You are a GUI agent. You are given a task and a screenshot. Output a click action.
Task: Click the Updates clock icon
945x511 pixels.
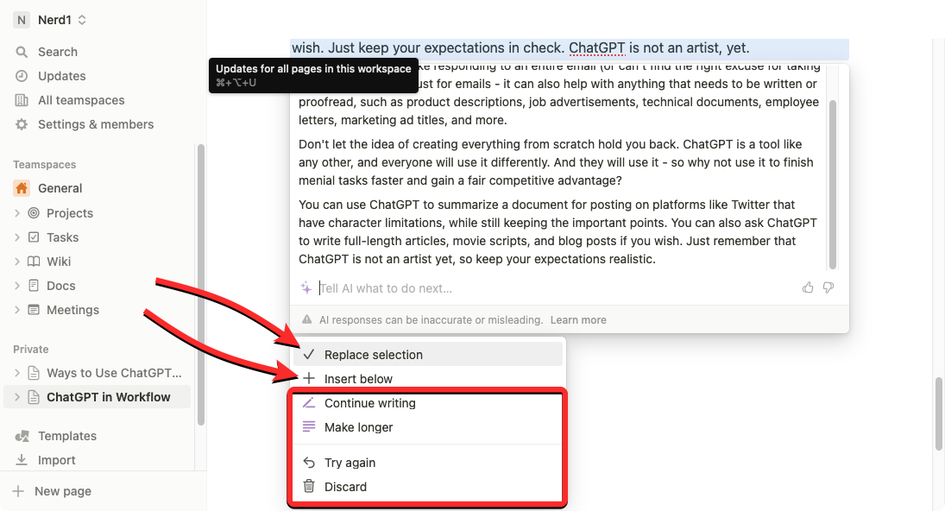(22, 76)
